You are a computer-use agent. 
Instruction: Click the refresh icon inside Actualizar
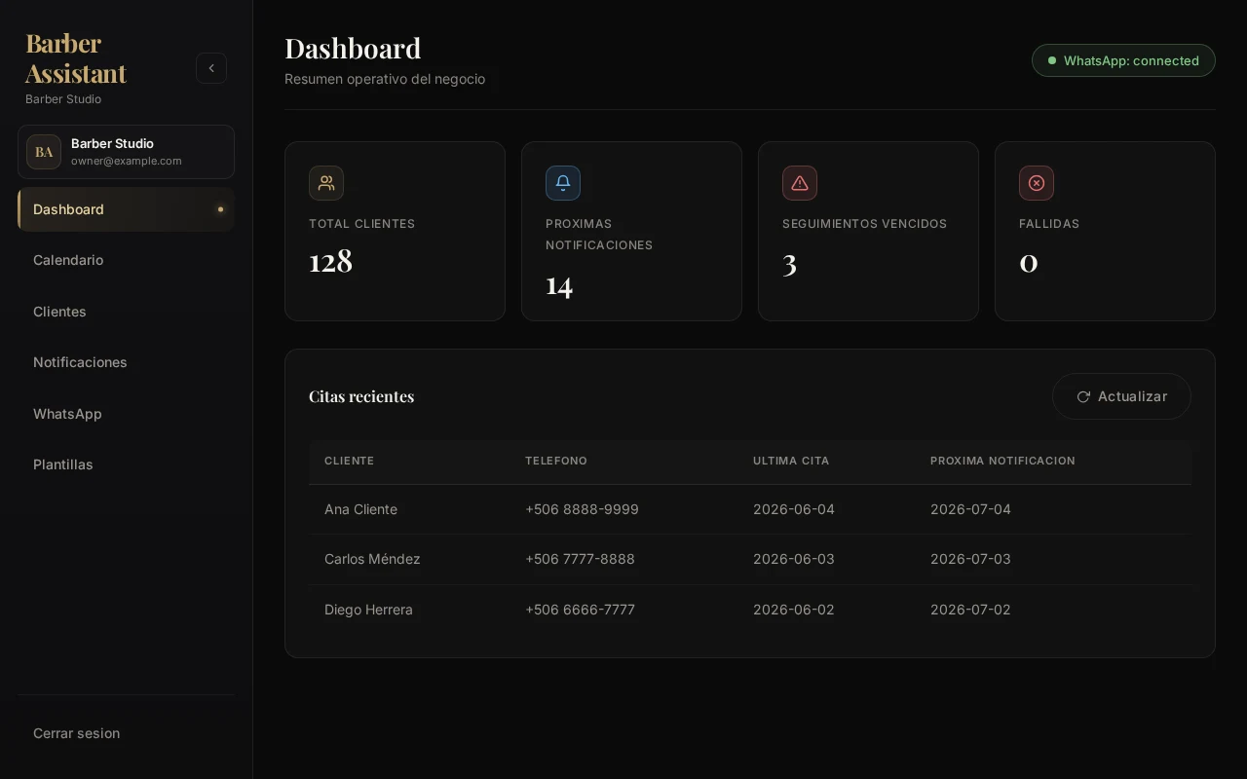(x=1083, y=397)
